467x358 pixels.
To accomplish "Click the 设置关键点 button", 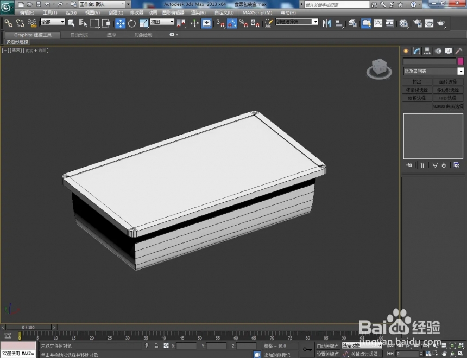I will click(327, 354).
